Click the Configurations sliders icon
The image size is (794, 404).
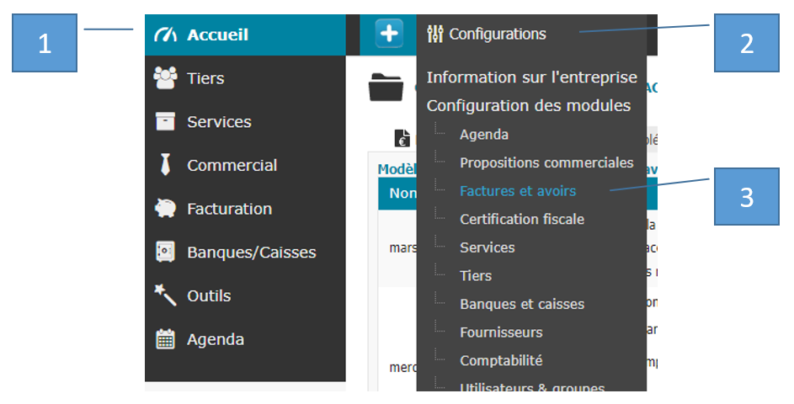(x=435, y=34)
